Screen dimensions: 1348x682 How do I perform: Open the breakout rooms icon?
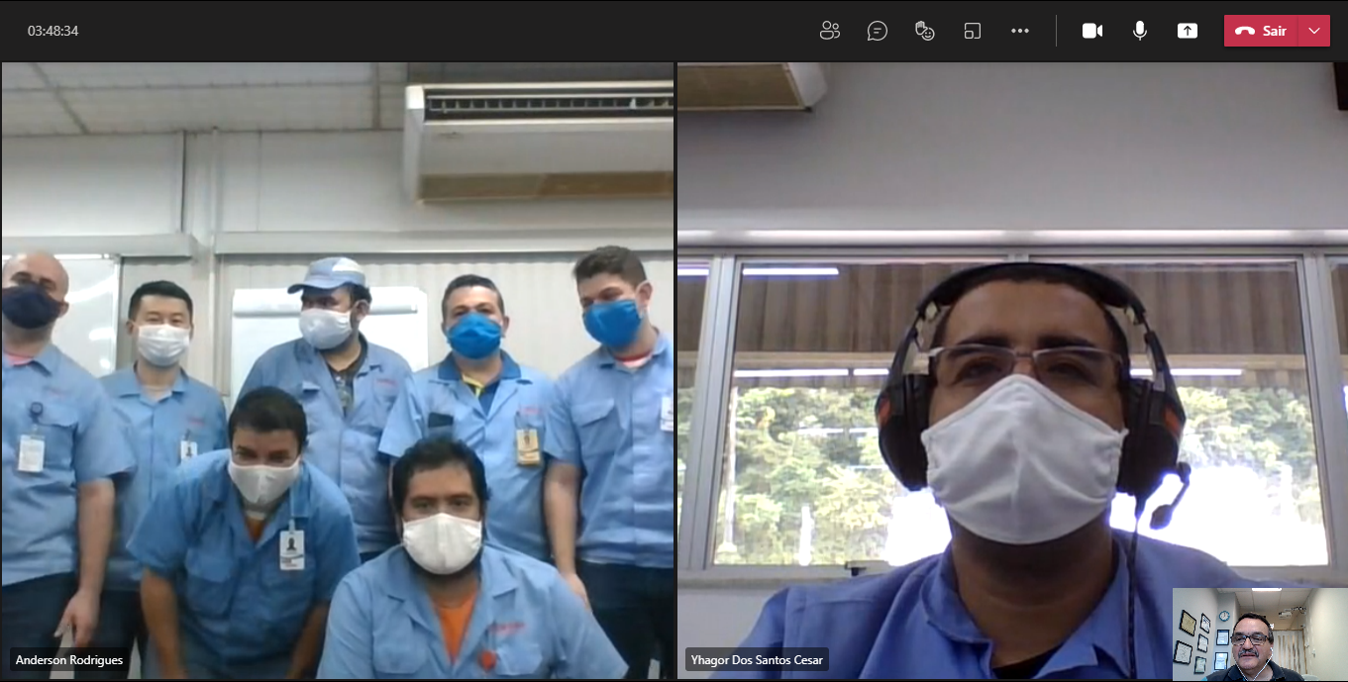[x=973, y=31]
